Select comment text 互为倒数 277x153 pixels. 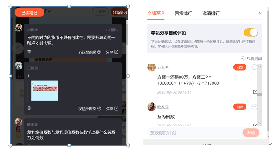166,117
